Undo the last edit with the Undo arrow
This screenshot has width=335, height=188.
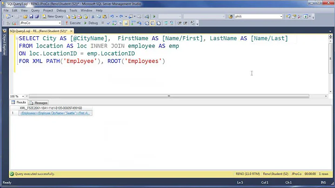pyautogui.click(x=112, y=16)
